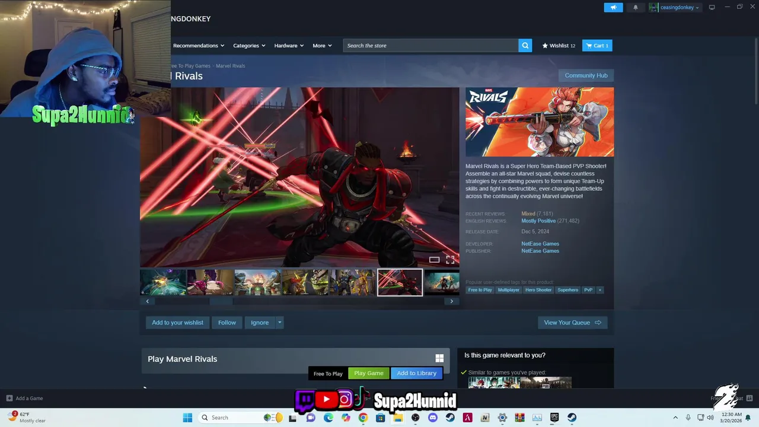Viewport: 759px width, 427px height.
Task: Open Mixed recent reviews link
Action: click(528, 213)
